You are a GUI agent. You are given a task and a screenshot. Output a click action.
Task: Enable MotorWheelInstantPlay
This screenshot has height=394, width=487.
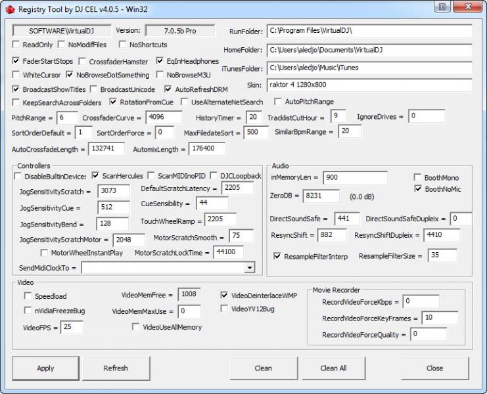point(45,253)
